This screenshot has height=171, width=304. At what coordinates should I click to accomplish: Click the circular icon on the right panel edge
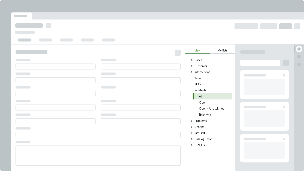pyautogui.click(x=299, y=49)
